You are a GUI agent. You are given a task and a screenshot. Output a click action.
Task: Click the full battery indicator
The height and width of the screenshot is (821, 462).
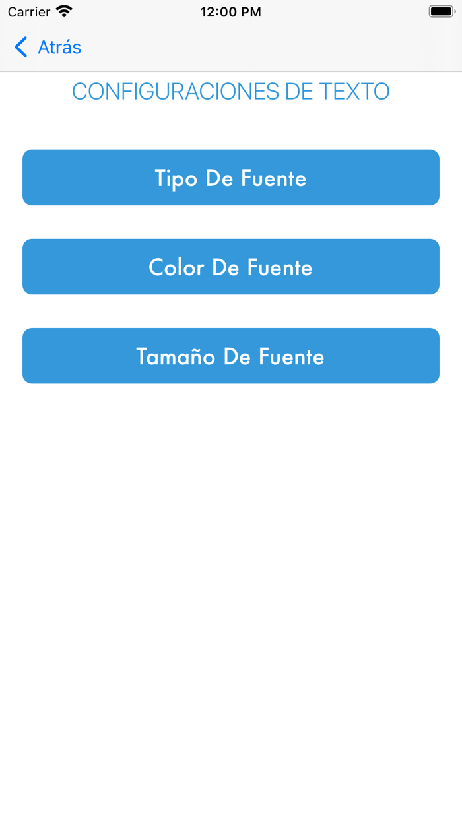[441, 11]
